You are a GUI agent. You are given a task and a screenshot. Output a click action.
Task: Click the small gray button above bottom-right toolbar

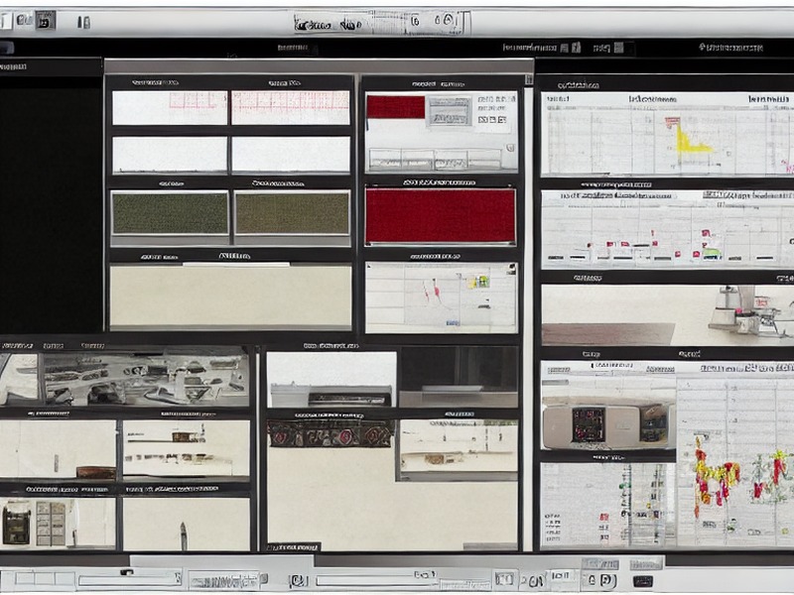point(646,563)
